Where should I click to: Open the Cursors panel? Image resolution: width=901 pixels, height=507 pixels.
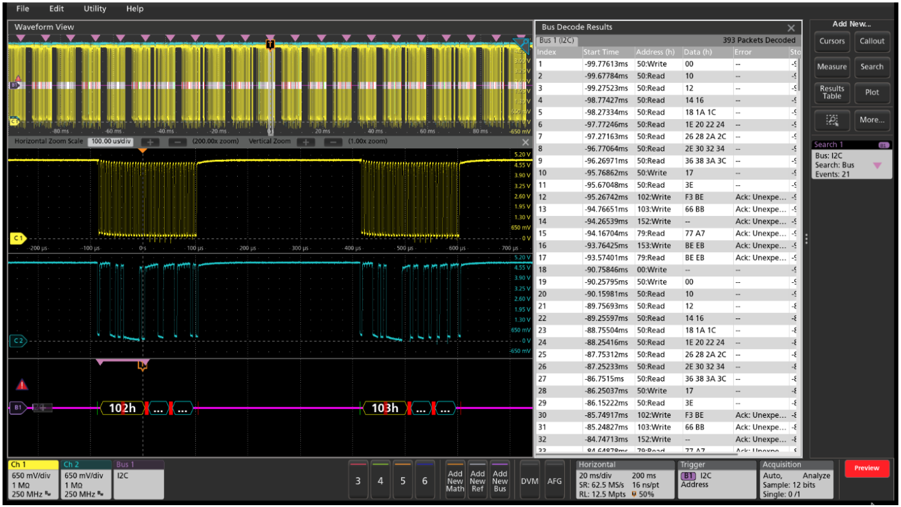click(x=831, y=41)
